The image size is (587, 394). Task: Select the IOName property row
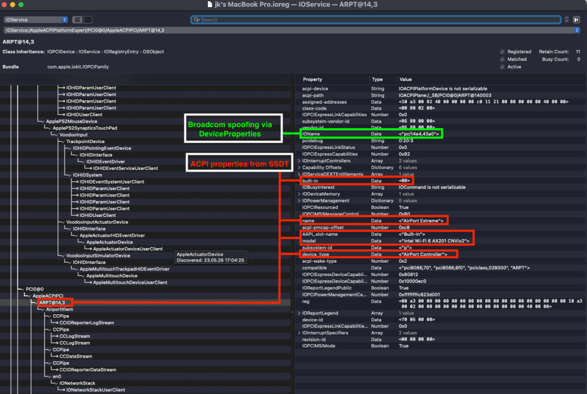point(441,134)
